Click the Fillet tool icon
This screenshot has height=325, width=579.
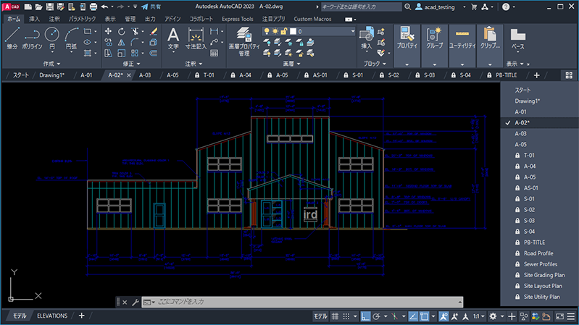[135, 43]
